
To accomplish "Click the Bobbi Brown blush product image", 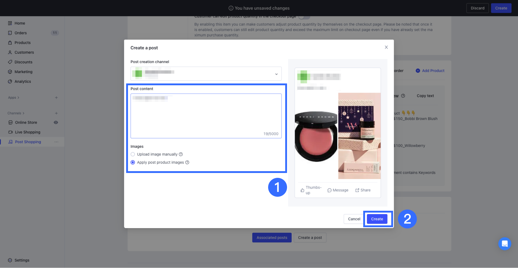I will (316, 136).
